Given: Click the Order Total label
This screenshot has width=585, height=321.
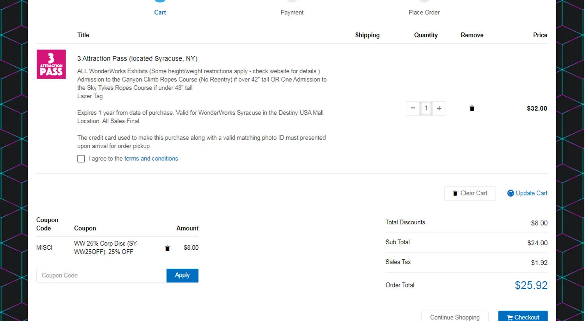Looking at the screenshot, I should coord(400,285).
